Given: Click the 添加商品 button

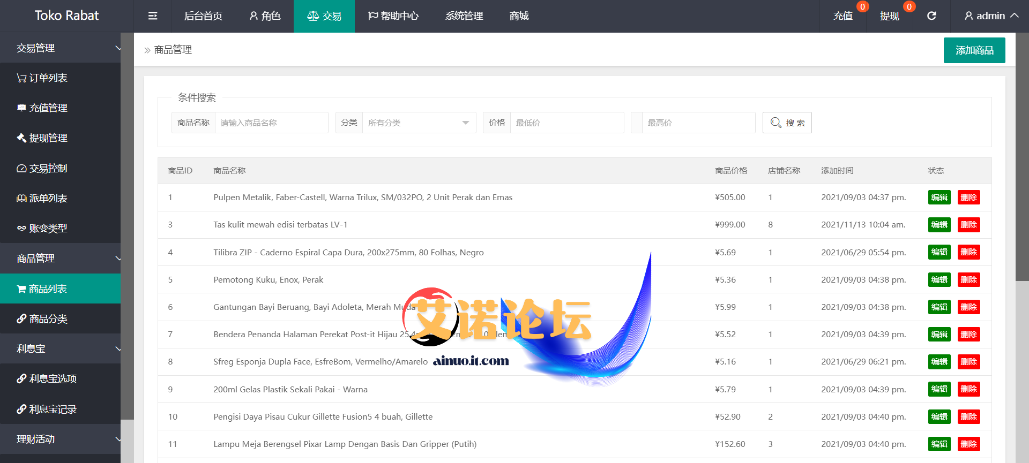Looking at the screenshot, I should pyautogui.click(x=974, y=50).
